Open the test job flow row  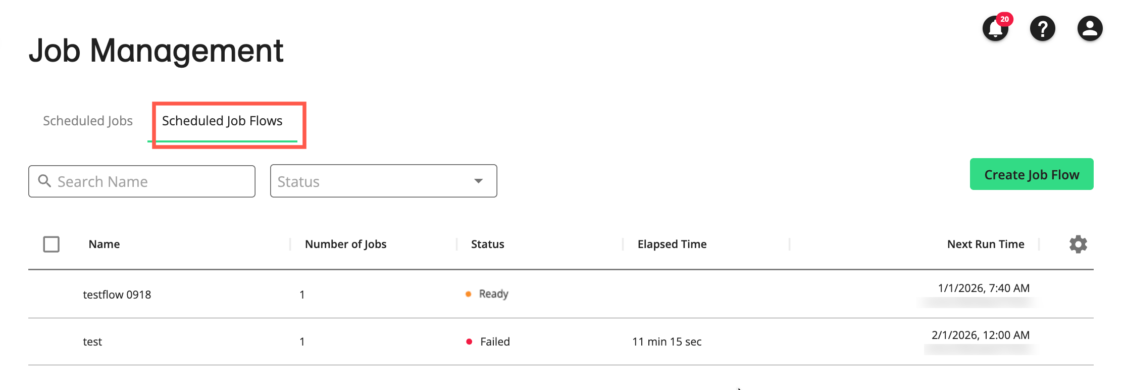click(93, 342)
